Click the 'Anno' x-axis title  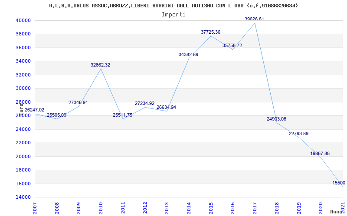tap(337, 212)
